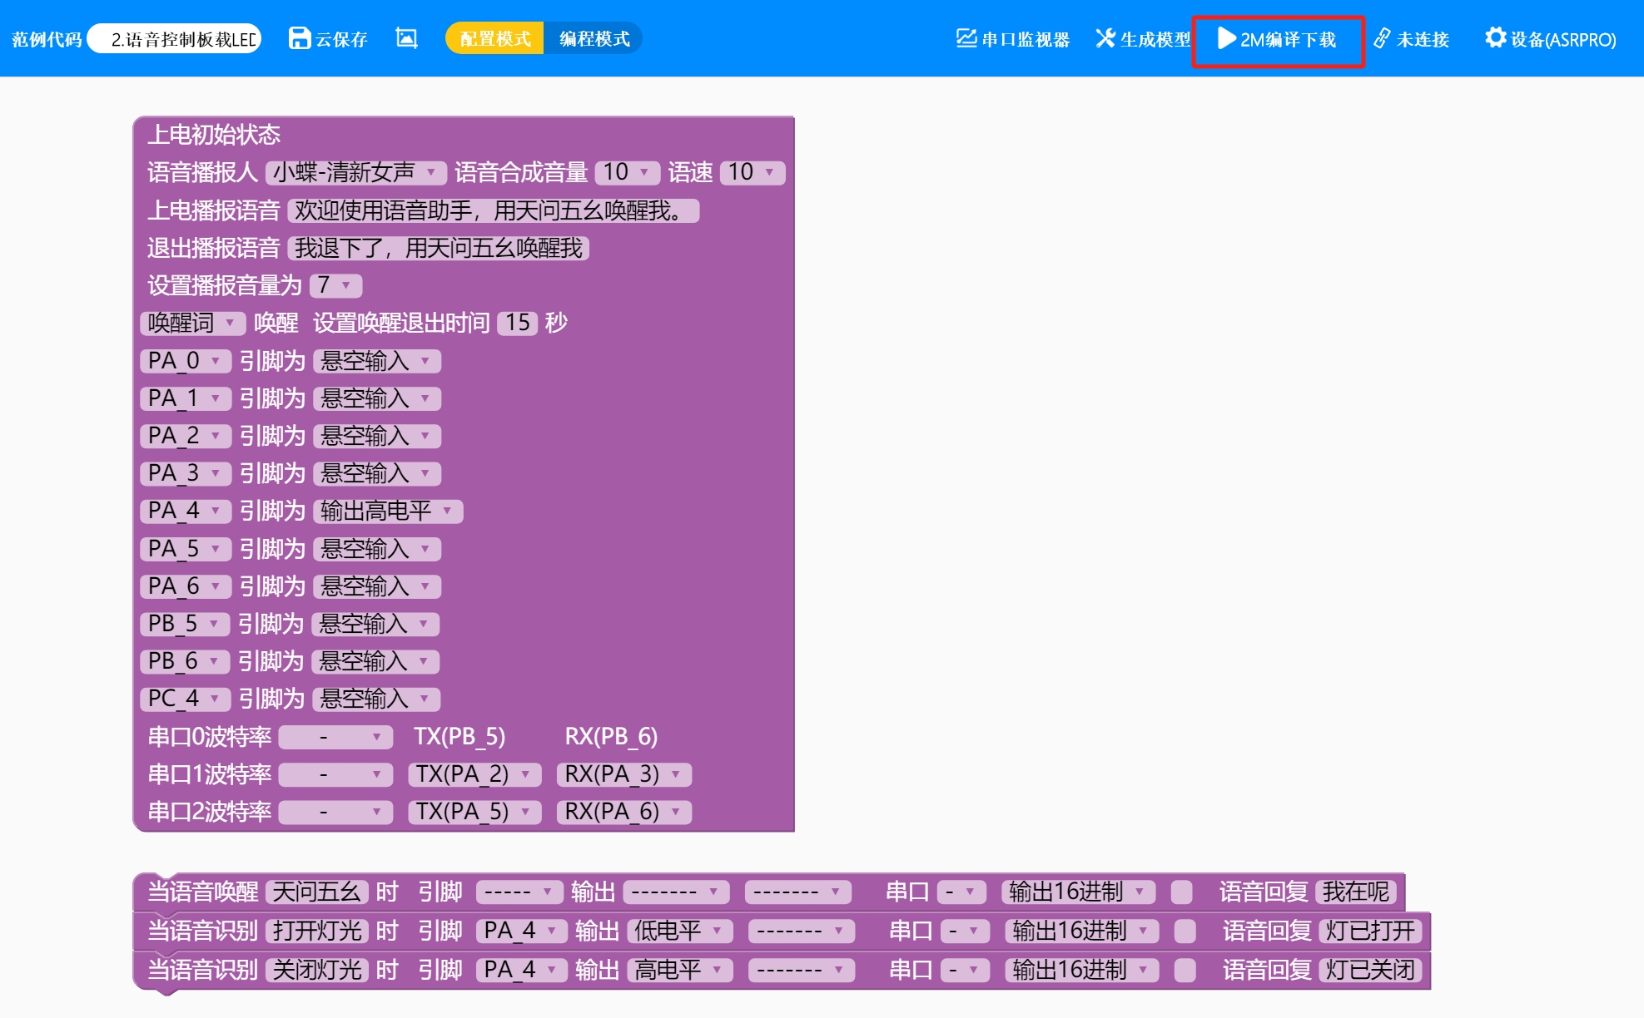Open device ASRPRO gear settings
Viewport: 1644px width, 1018px height.
[x=1495, y=38]
